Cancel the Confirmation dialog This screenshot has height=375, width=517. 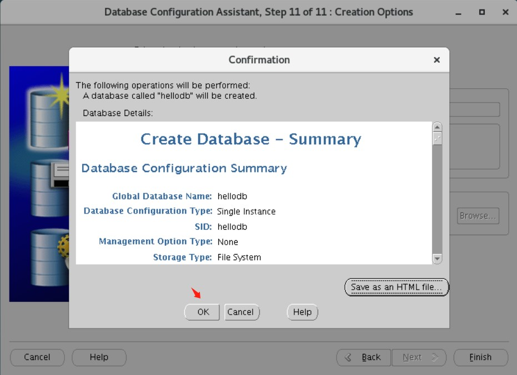click(x=242, y=312)
